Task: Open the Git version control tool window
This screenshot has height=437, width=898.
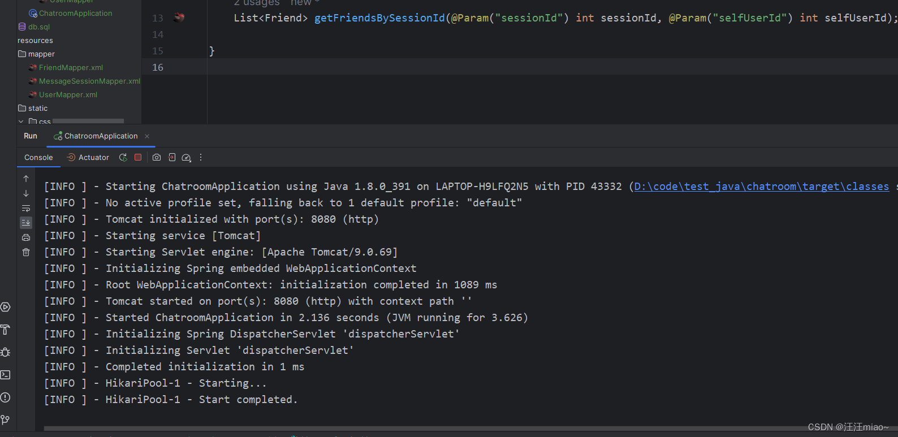Action: click(x=6, y=420)
